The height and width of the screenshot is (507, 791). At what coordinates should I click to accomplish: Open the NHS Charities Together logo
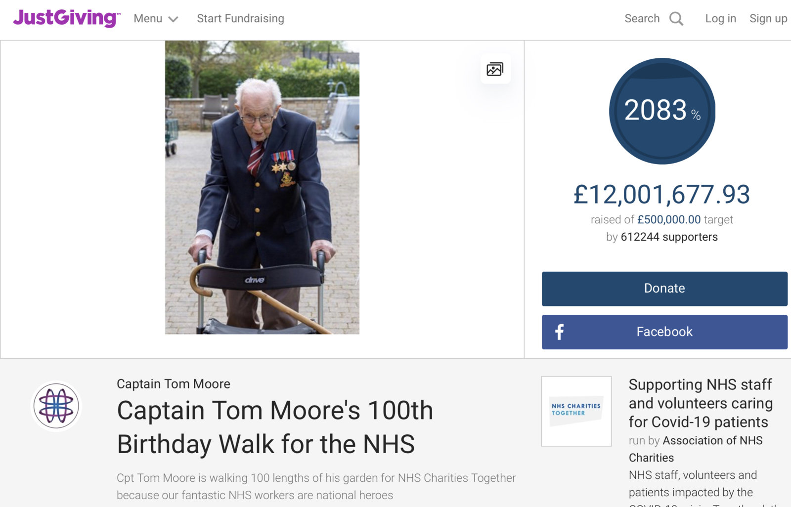pos(576,411)
